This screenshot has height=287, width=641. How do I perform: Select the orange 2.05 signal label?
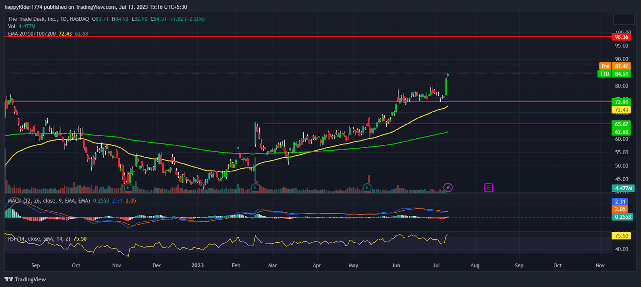click(x=620, y=209)
